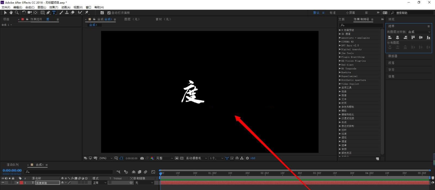Toggle lock switch for layer 1
The width and height of the screenshot is (435, 190).
[x=13, y=183]
